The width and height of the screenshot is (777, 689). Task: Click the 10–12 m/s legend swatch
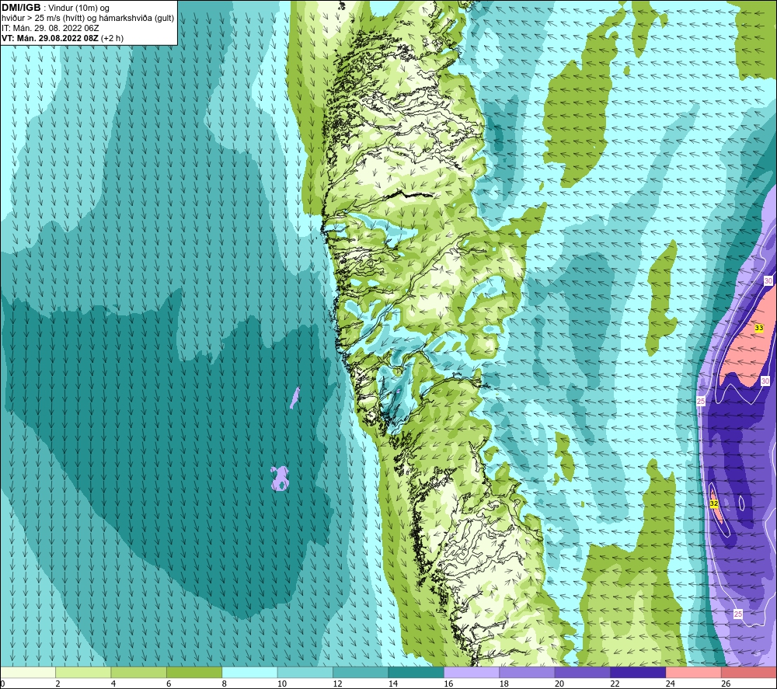pos(305,672)
